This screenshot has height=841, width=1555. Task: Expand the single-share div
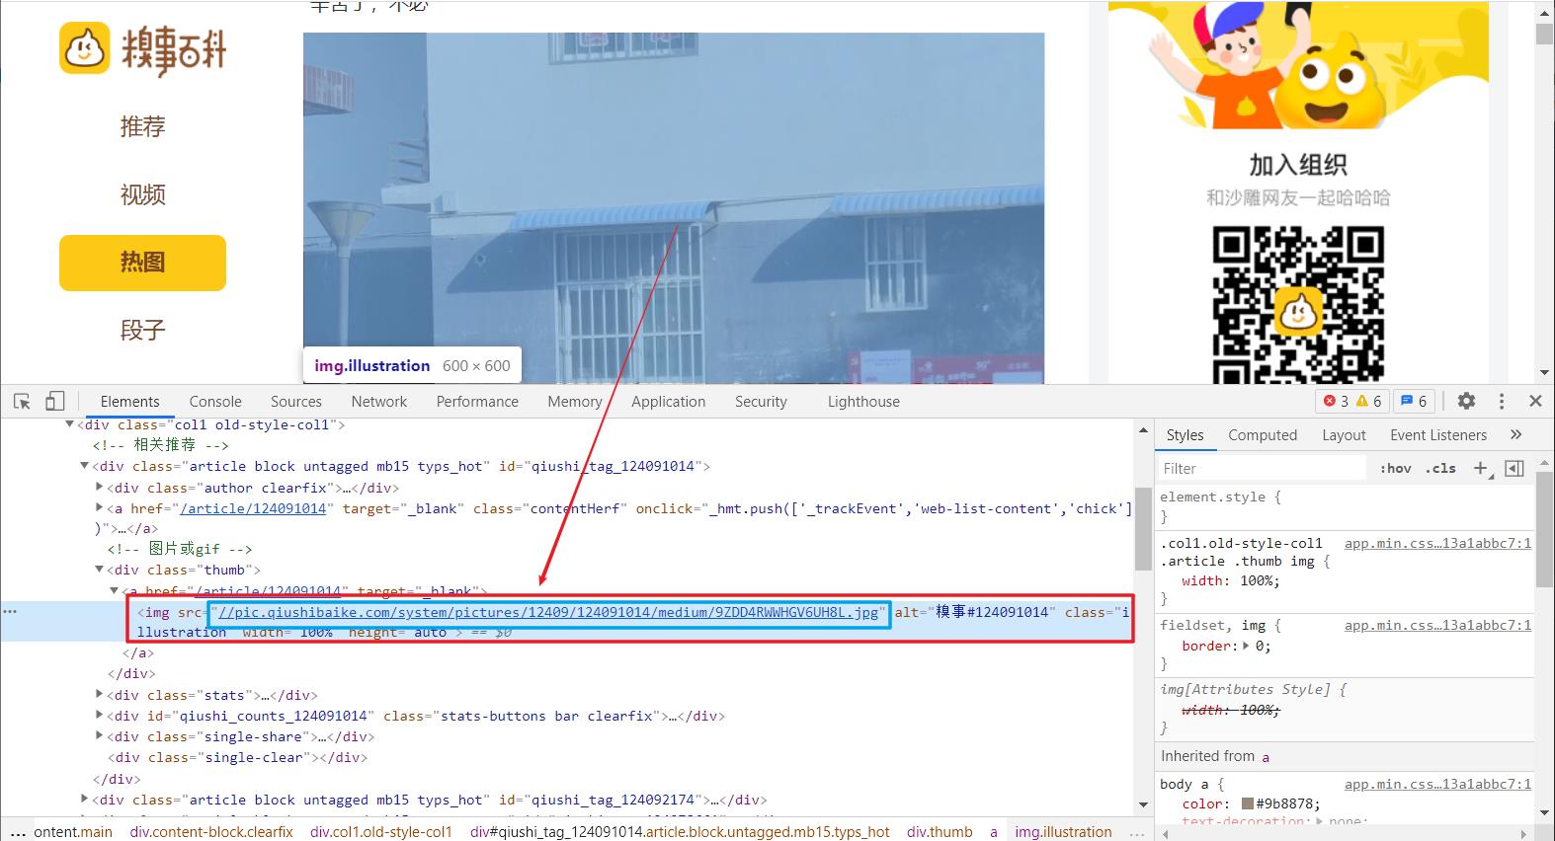point(99,735)
